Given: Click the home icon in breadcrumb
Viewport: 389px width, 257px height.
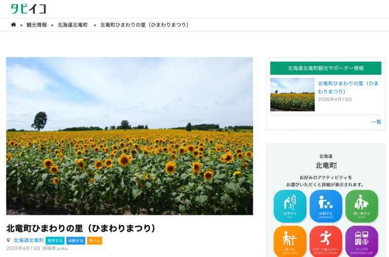Looking at the screenshot, I should [x=14, y=25].
